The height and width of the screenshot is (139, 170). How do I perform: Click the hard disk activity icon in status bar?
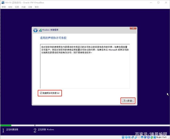(x=123, y=137)
